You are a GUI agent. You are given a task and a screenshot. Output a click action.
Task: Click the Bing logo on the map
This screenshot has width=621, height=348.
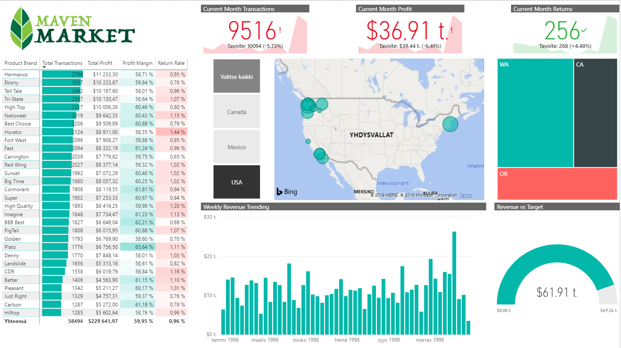(x=287, y=192)
